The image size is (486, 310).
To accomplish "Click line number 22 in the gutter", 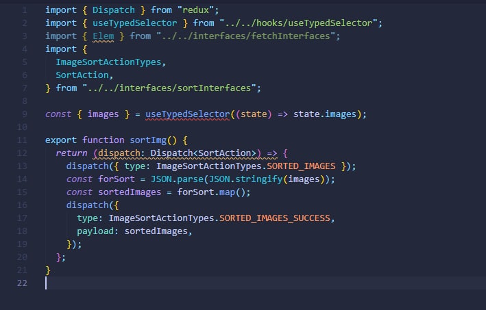I will point(22,283).
